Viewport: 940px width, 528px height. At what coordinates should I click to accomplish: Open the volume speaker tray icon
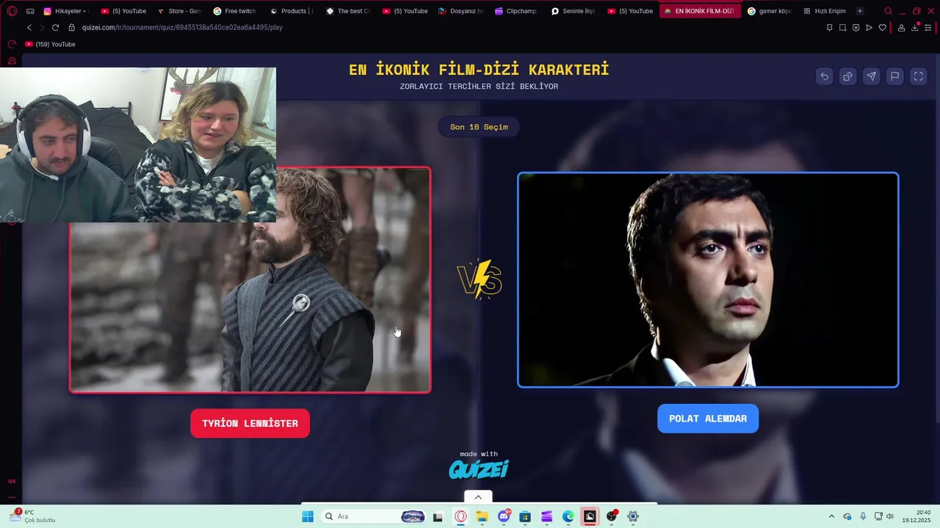pyautogui.click(x=890, y=516)
